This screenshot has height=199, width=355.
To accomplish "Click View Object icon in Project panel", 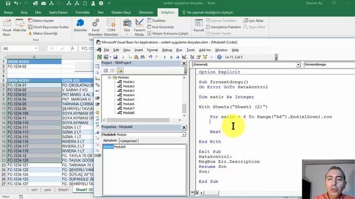I will pos(112,71).
